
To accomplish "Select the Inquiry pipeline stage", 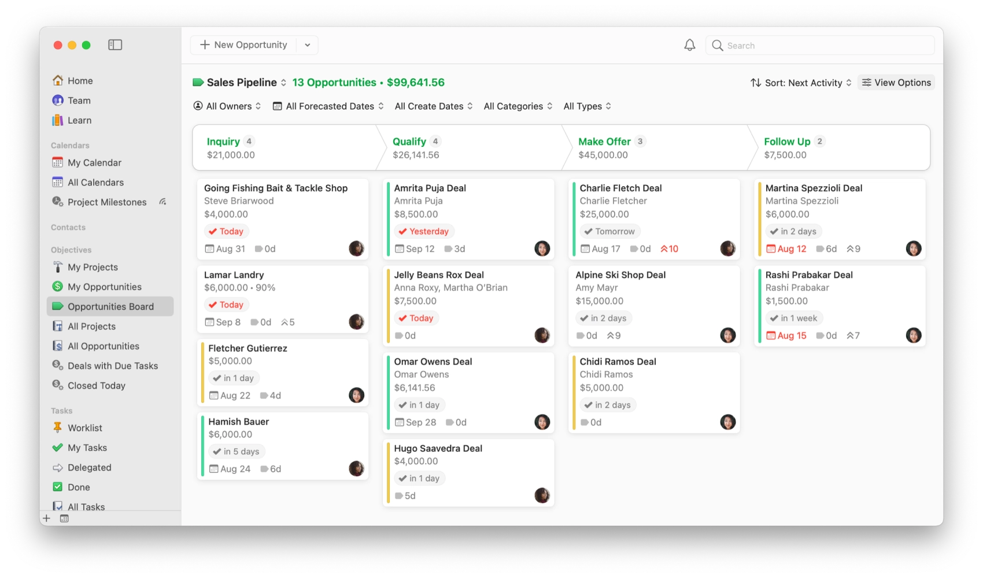I will click(x=286, y=148).
